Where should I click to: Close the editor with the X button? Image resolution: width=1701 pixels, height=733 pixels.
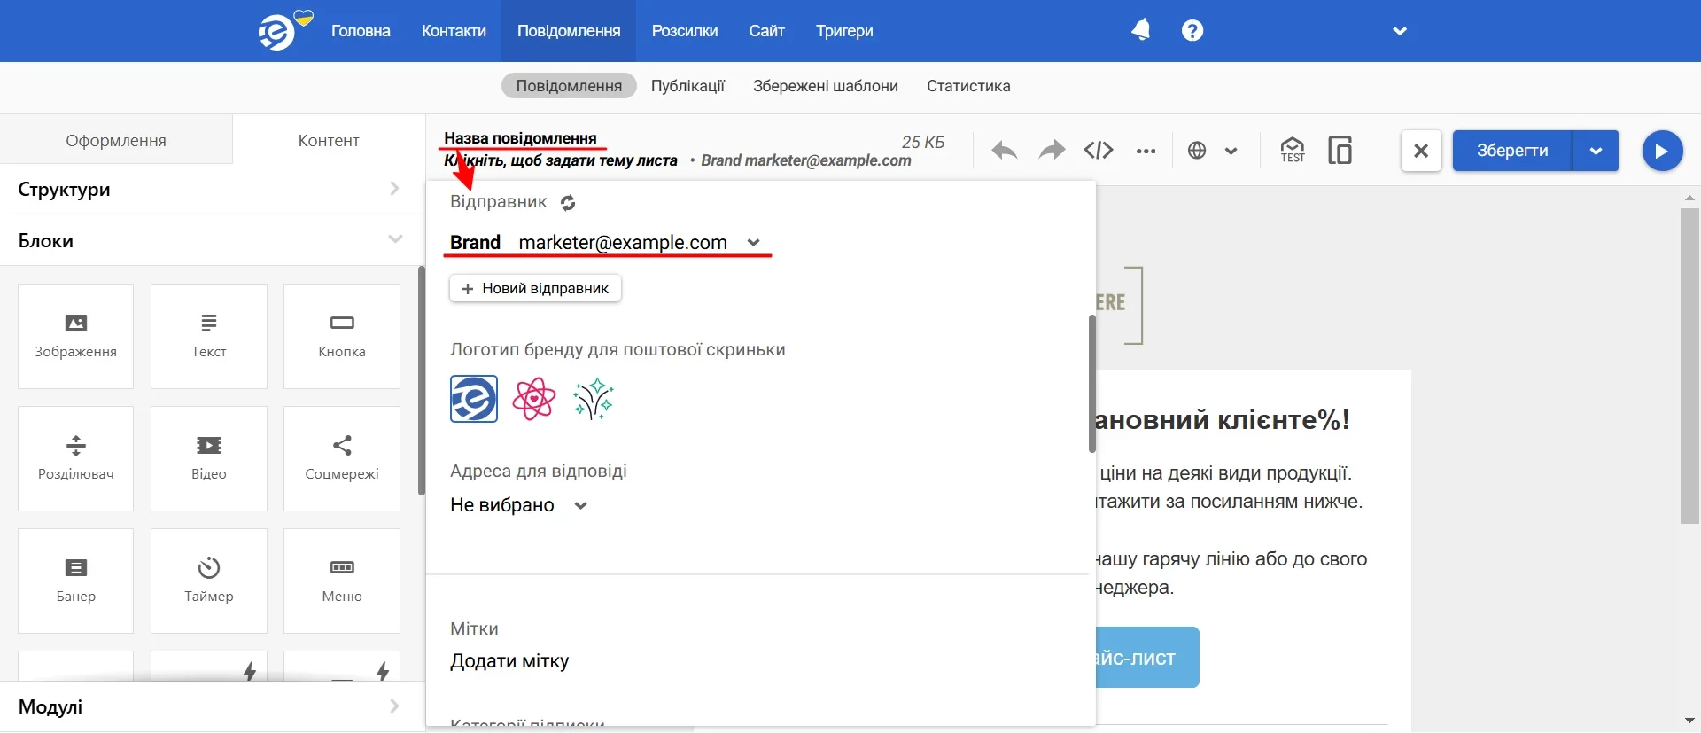(x=1421, y=151)
